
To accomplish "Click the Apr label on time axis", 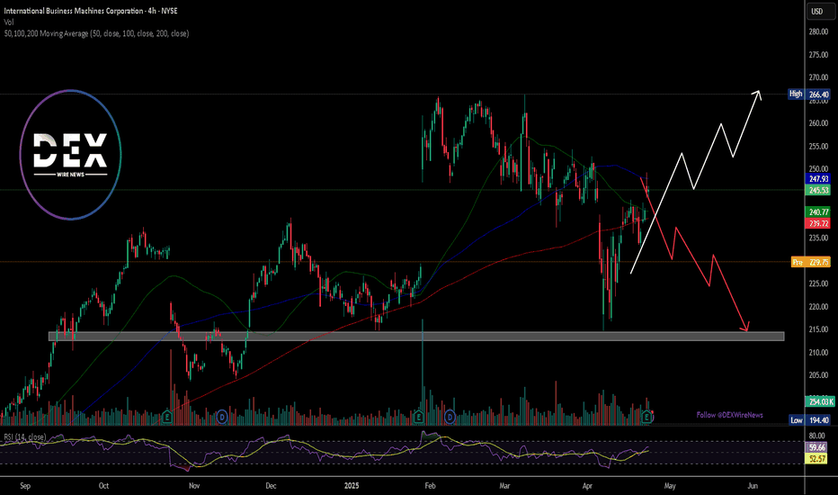I will coord(587,486).
